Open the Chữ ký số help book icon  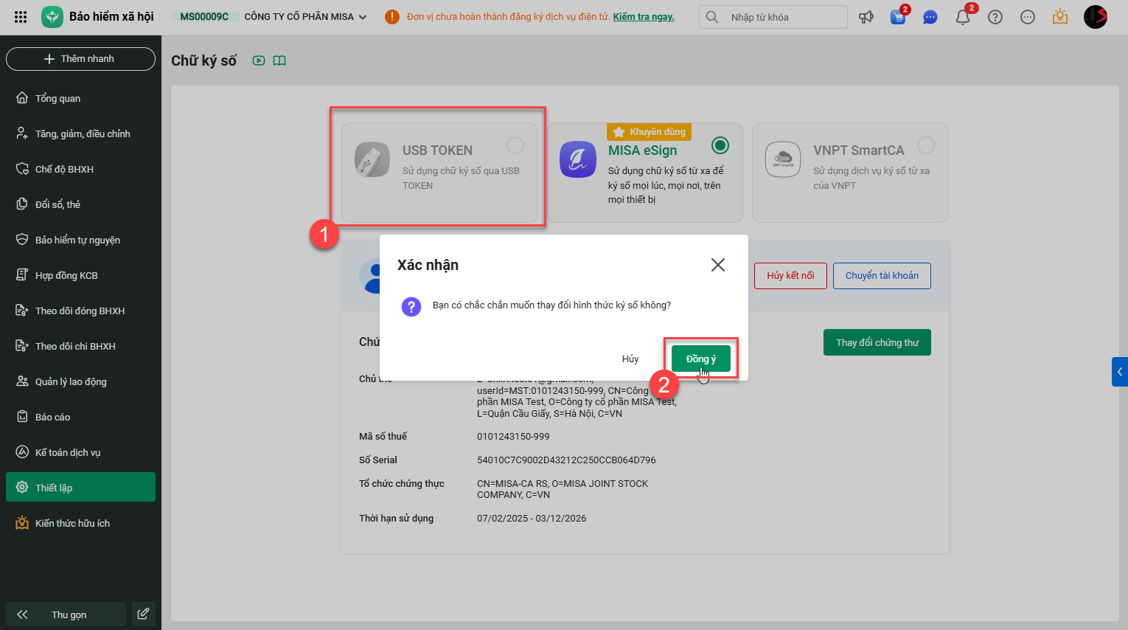click(x=279, y=60)
